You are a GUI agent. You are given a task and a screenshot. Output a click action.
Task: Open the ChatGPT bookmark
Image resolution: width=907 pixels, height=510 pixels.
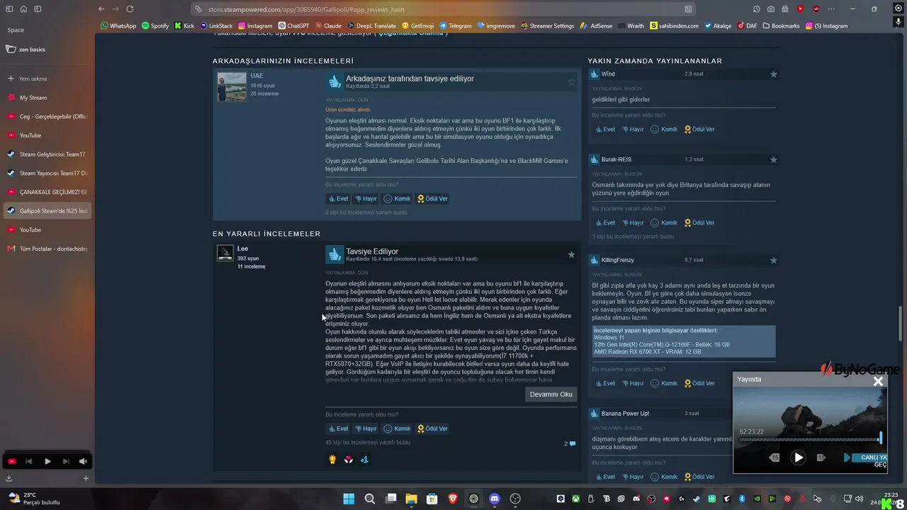click(293, 26)
